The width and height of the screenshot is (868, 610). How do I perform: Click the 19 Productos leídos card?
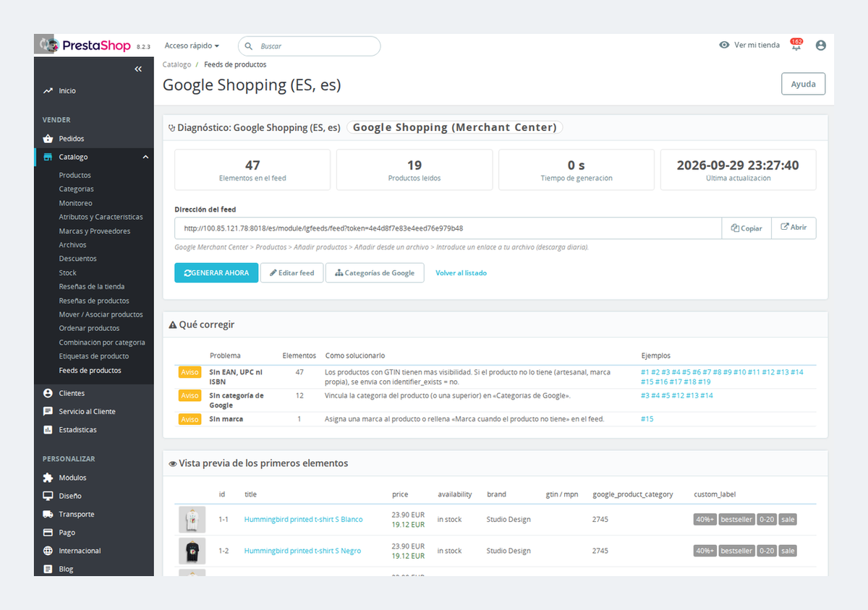coord(414,170)
